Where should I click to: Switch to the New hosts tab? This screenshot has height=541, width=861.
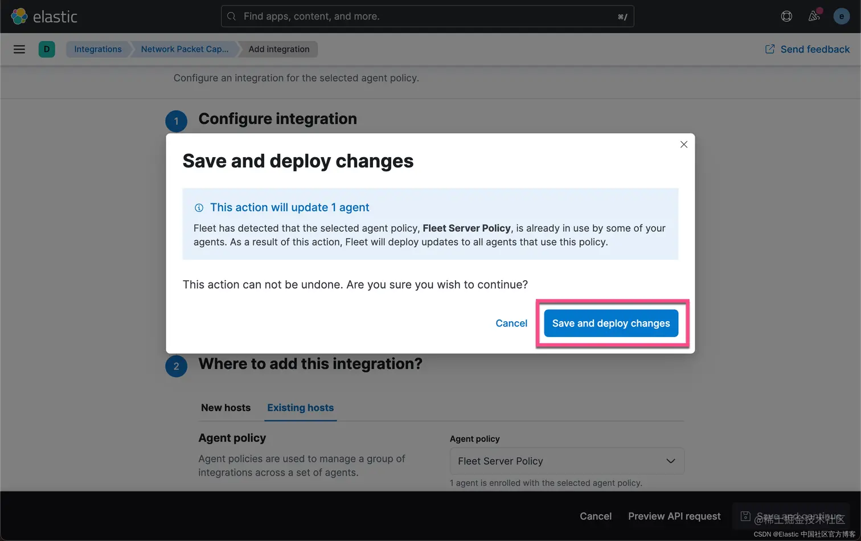click(x=225, y=408)
